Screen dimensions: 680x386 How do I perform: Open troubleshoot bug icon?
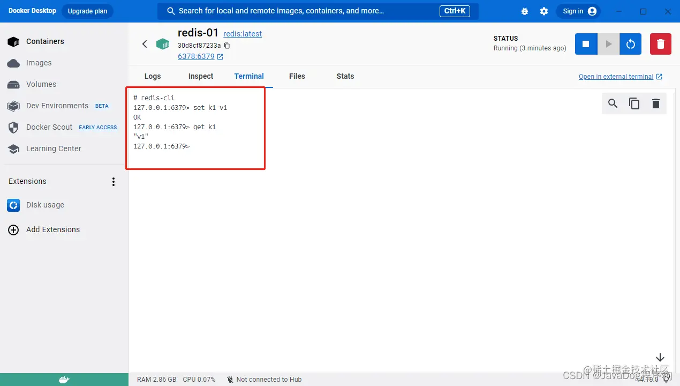click(x=524, y=11)
